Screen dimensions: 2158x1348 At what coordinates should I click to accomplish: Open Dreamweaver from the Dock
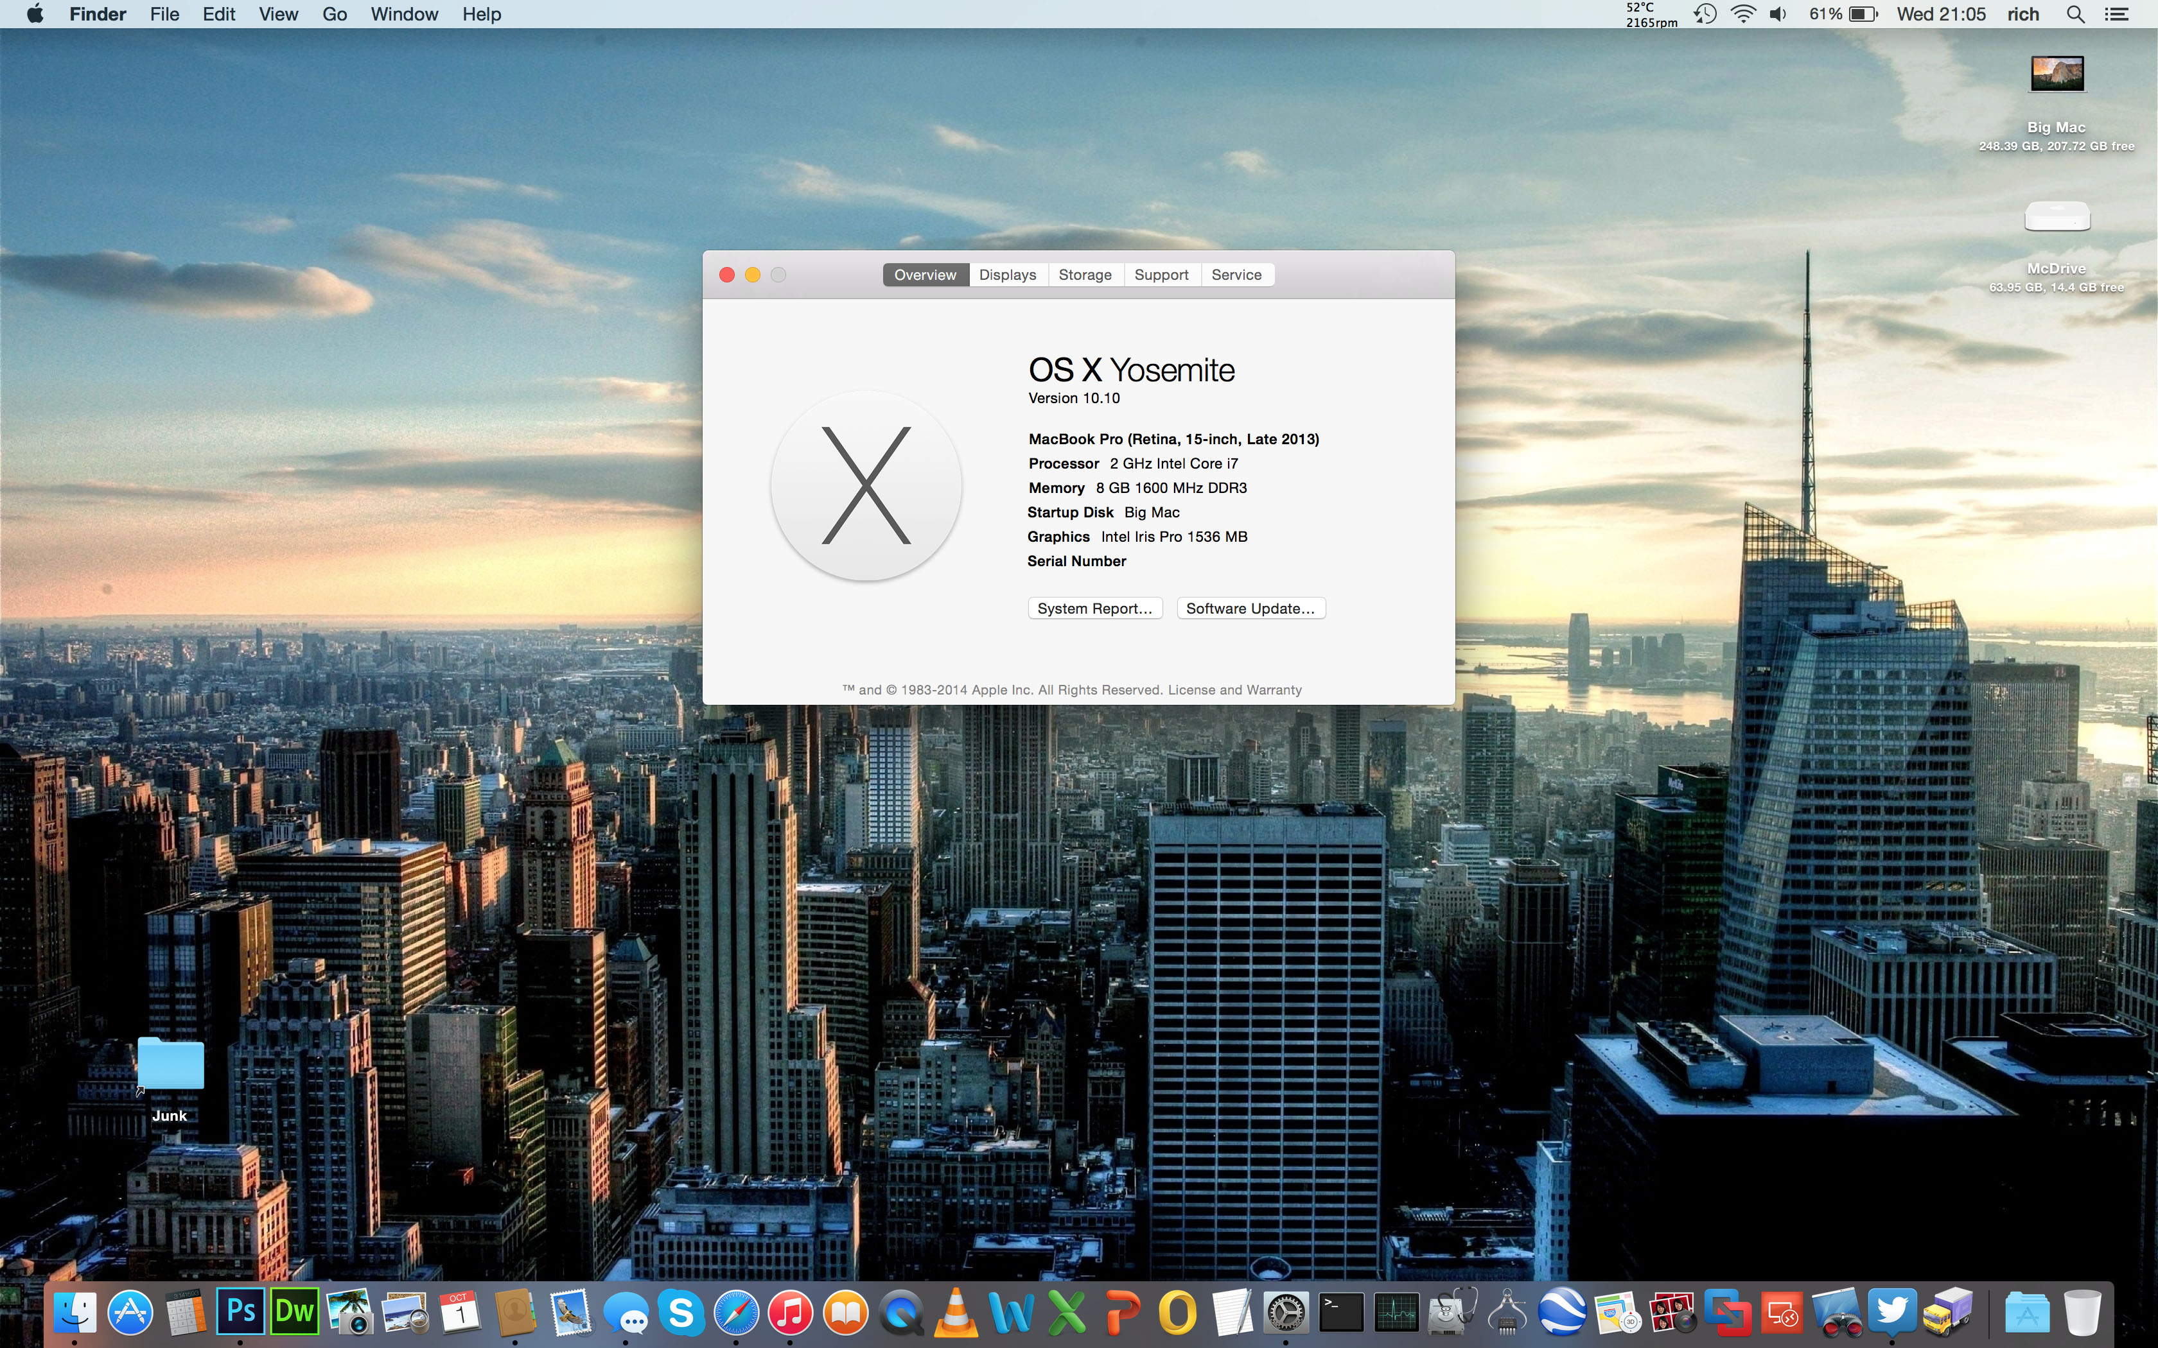(295, 1312)
